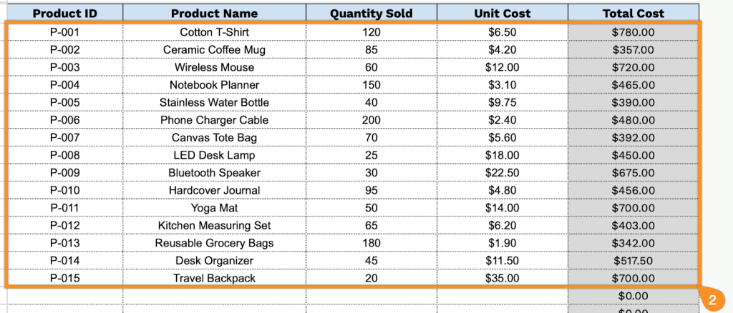The height and width of the screenshot is (313, 733).
Task: Select the Yoga Mat cell
Action: click(214, 208)
